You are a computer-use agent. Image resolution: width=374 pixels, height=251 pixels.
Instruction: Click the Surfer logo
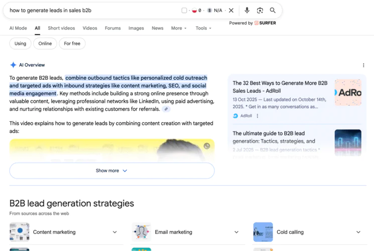point(265,23)
